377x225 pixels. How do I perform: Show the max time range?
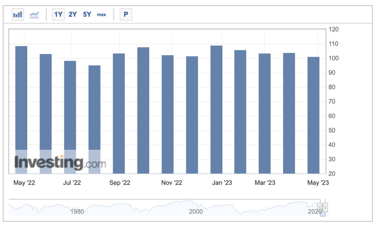click(x=102, y=15)
